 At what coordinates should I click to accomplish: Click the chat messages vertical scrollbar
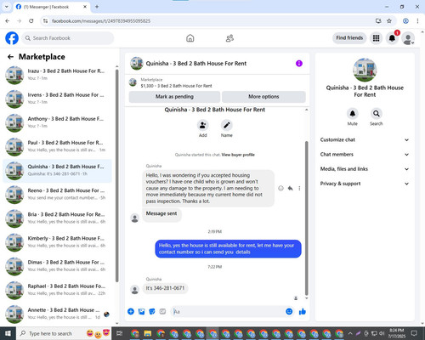point(306,218)
